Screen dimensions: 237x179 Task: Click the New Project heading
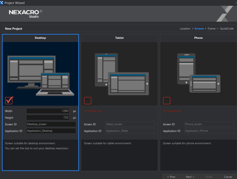(x=14, y=28)
